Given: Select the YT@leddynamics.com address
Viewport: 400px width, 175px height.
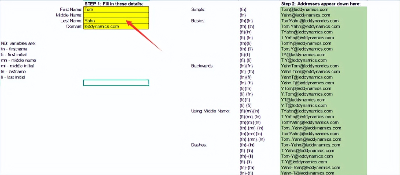Looking at the screenshot, I should click(303, 100).
